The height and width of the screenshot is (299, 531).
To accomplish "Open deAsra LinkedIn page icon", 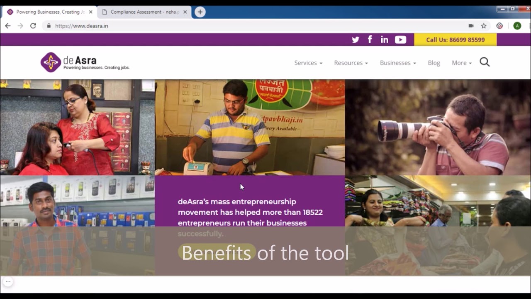I will (385, 40).
